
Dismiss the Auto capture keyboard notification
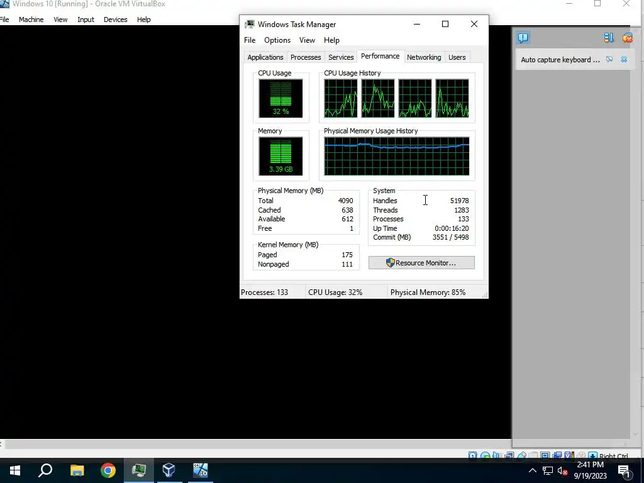(x=624, y=60)
